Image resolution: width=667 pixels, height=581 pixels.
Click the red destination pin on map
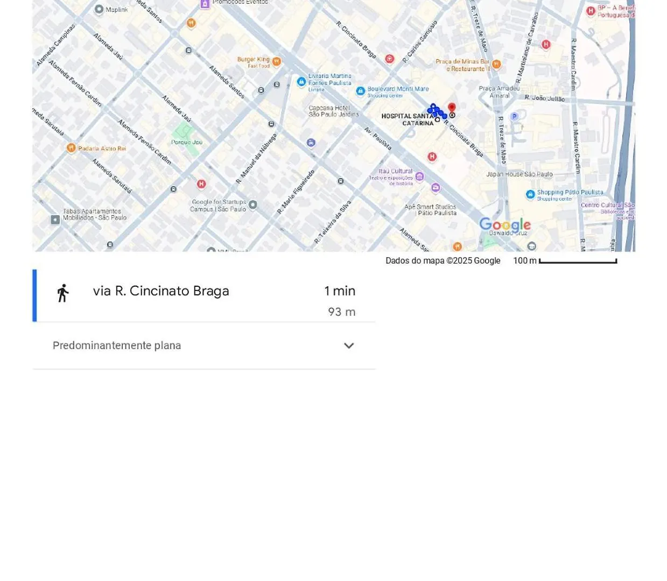tap(452, 108)
